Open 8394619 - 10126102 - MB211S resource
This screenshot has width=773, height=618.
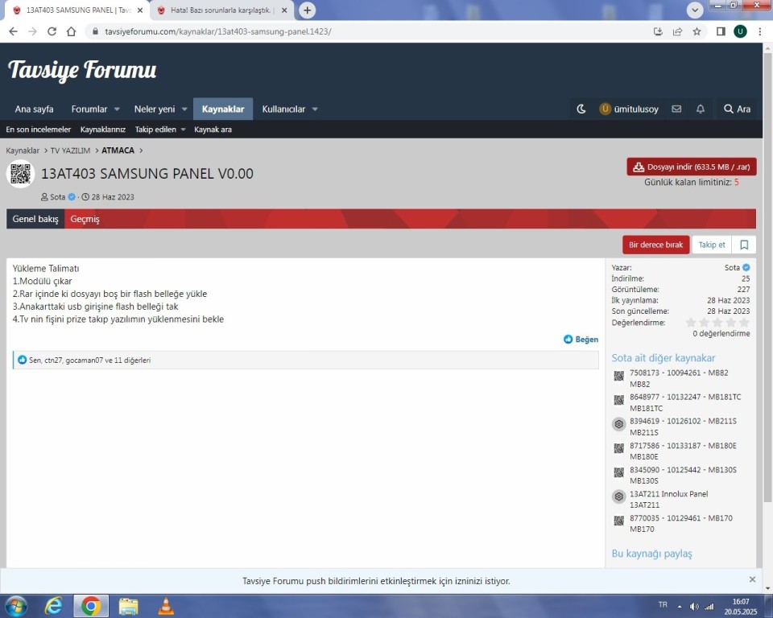(683, 422)
